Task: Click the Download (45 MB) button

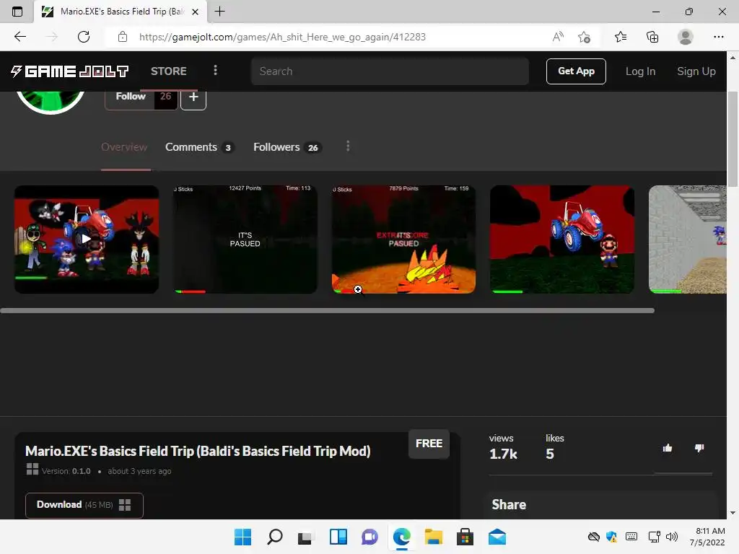Action: tap(84, 505)
